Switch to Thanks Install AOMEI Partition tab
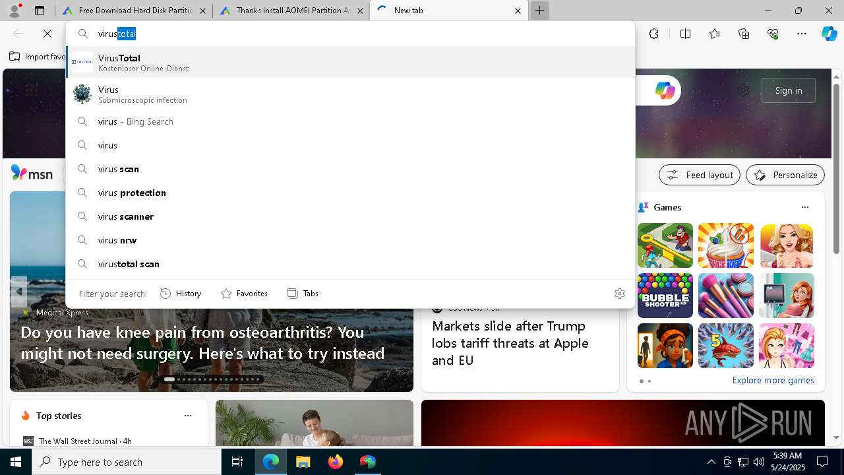 click(291, 11)
